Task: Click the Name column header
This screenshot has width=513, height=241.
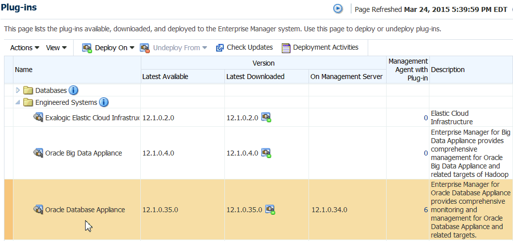Action: (24, 70)
